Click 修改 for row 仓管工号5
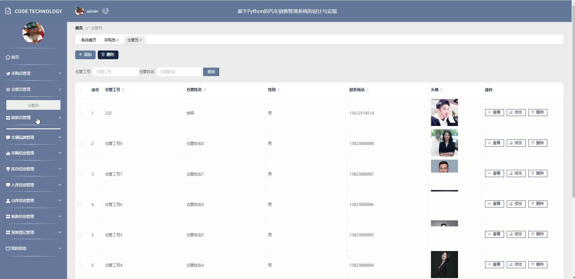 [x=516, y=234]
